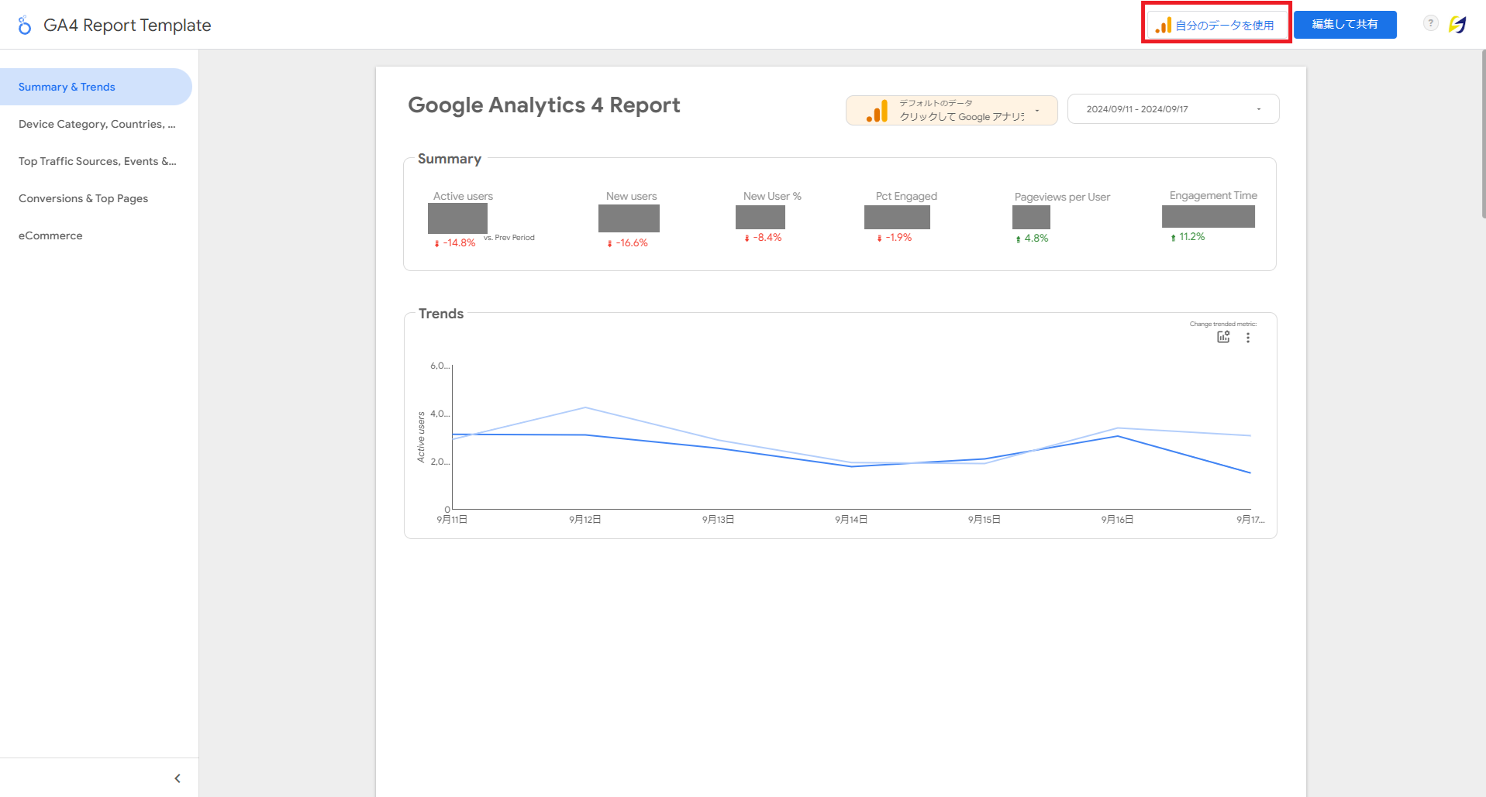Open the date range dropdown
1486x797 pixels.
(x=1173, y=109)
